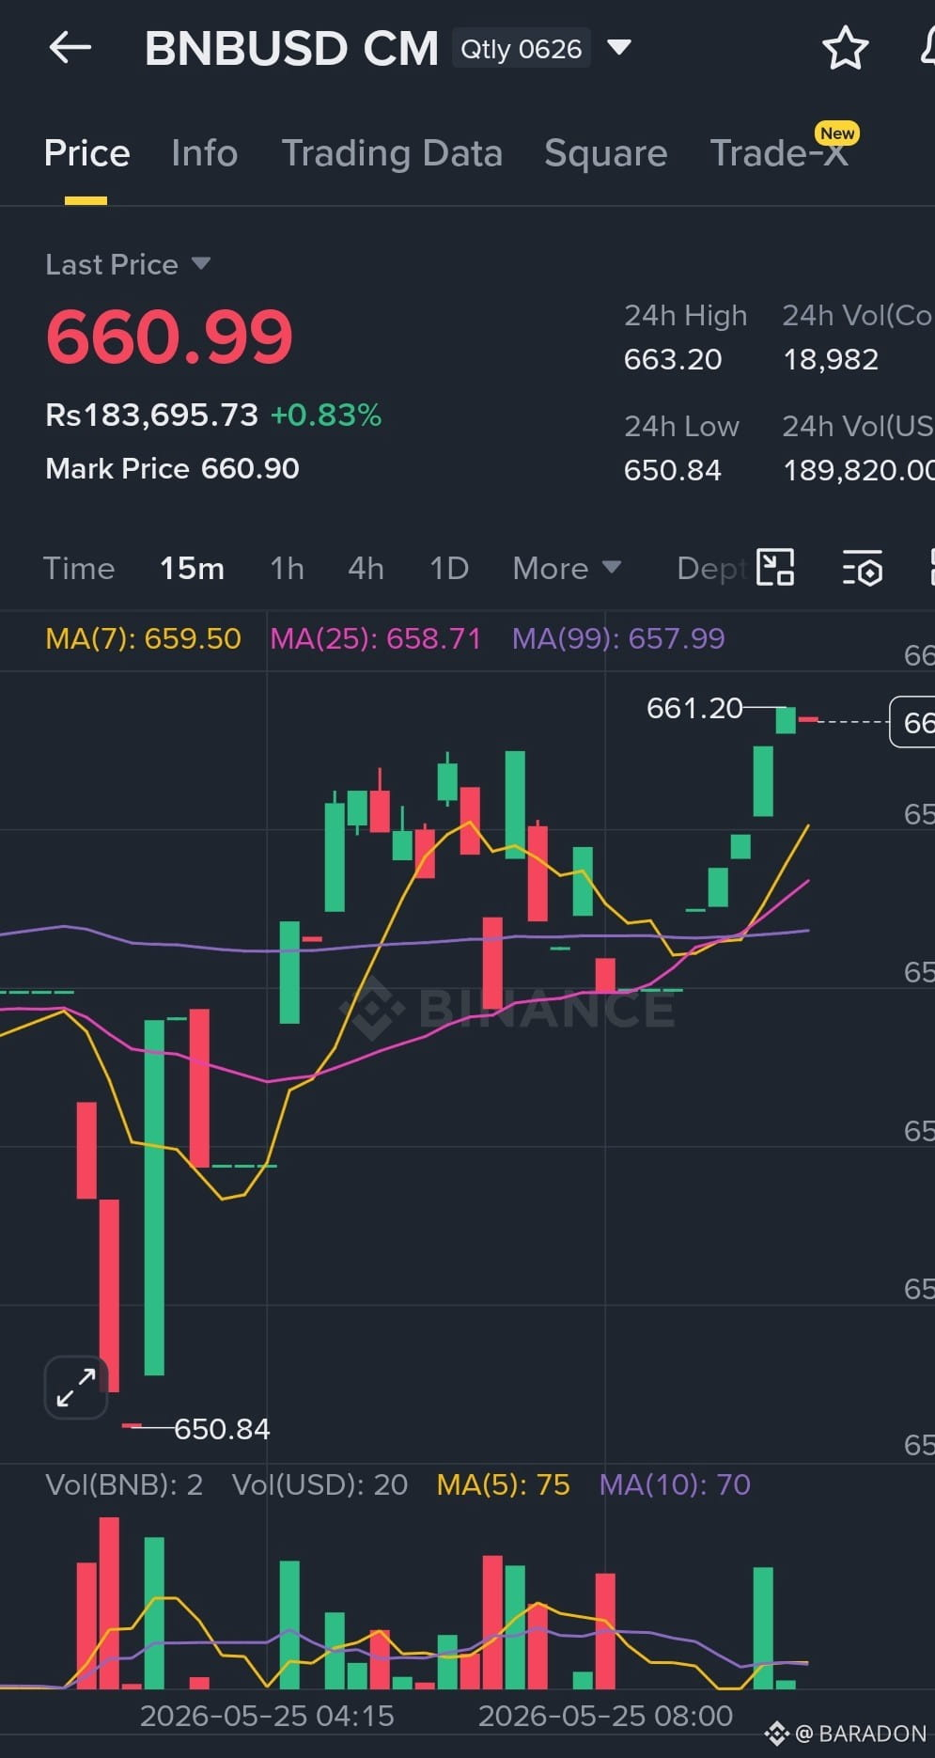This screenshot has width=935, height=1758.
Task: Open the Trade-X tab
Action: pos(779,153)
